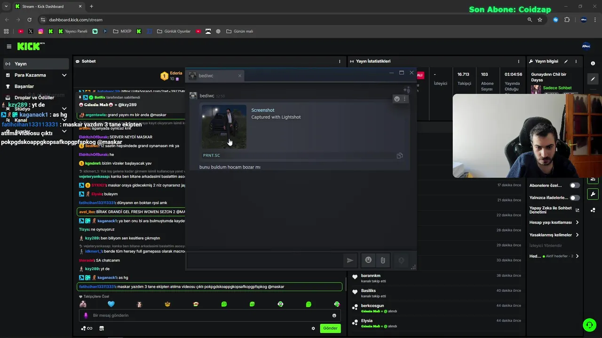Open the PRNT.SC link

[212, 155]
